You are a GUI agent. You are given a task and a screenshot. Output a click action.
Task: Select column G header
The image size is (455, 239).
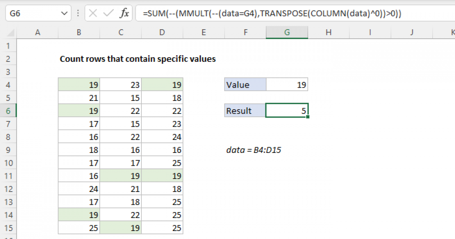[287, 33]
